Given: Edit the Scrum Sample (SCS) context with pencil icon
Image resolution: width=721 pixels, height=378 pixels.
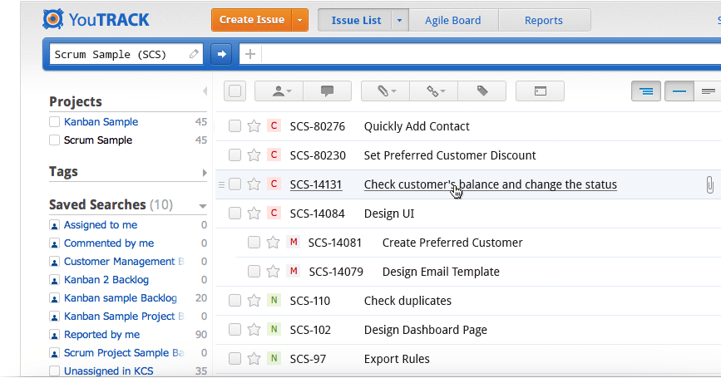Looking at the screenshot, I should tap(194, 54).
